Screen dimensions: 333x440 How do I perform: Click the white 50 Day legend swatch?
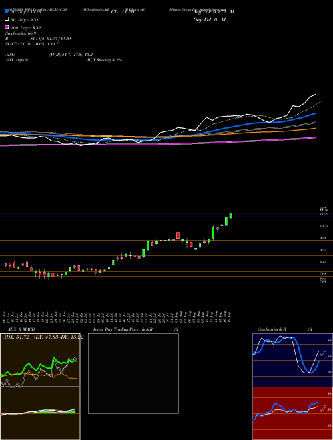point(7,19)
